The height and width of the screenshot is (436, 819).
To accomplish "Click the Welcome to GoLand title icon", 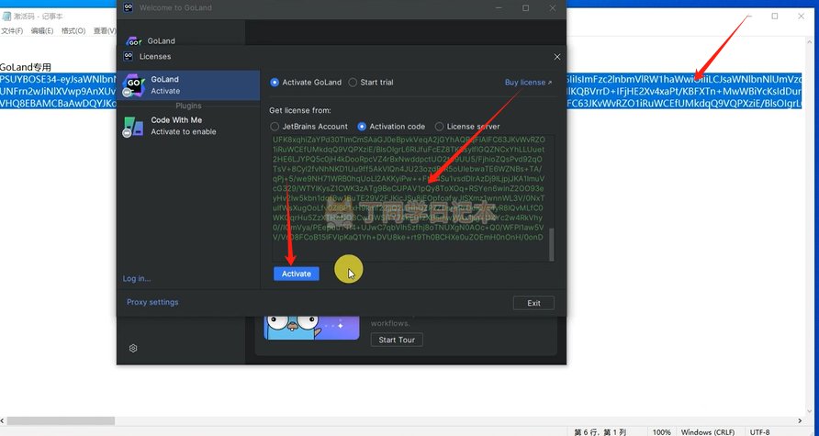I will (128, 8).
